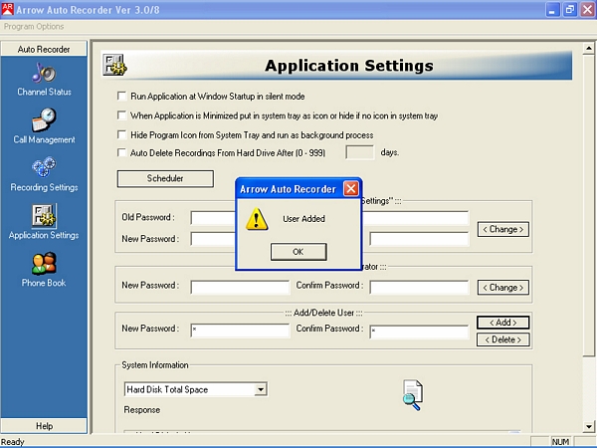Open Recording Settings gears icon
This screenshot has width=597, height=448.
click(44, 167)
